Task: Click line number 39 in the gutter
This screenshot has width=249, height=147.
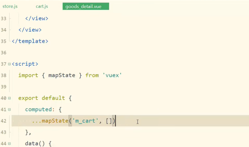Action: (x=3, y=87)
